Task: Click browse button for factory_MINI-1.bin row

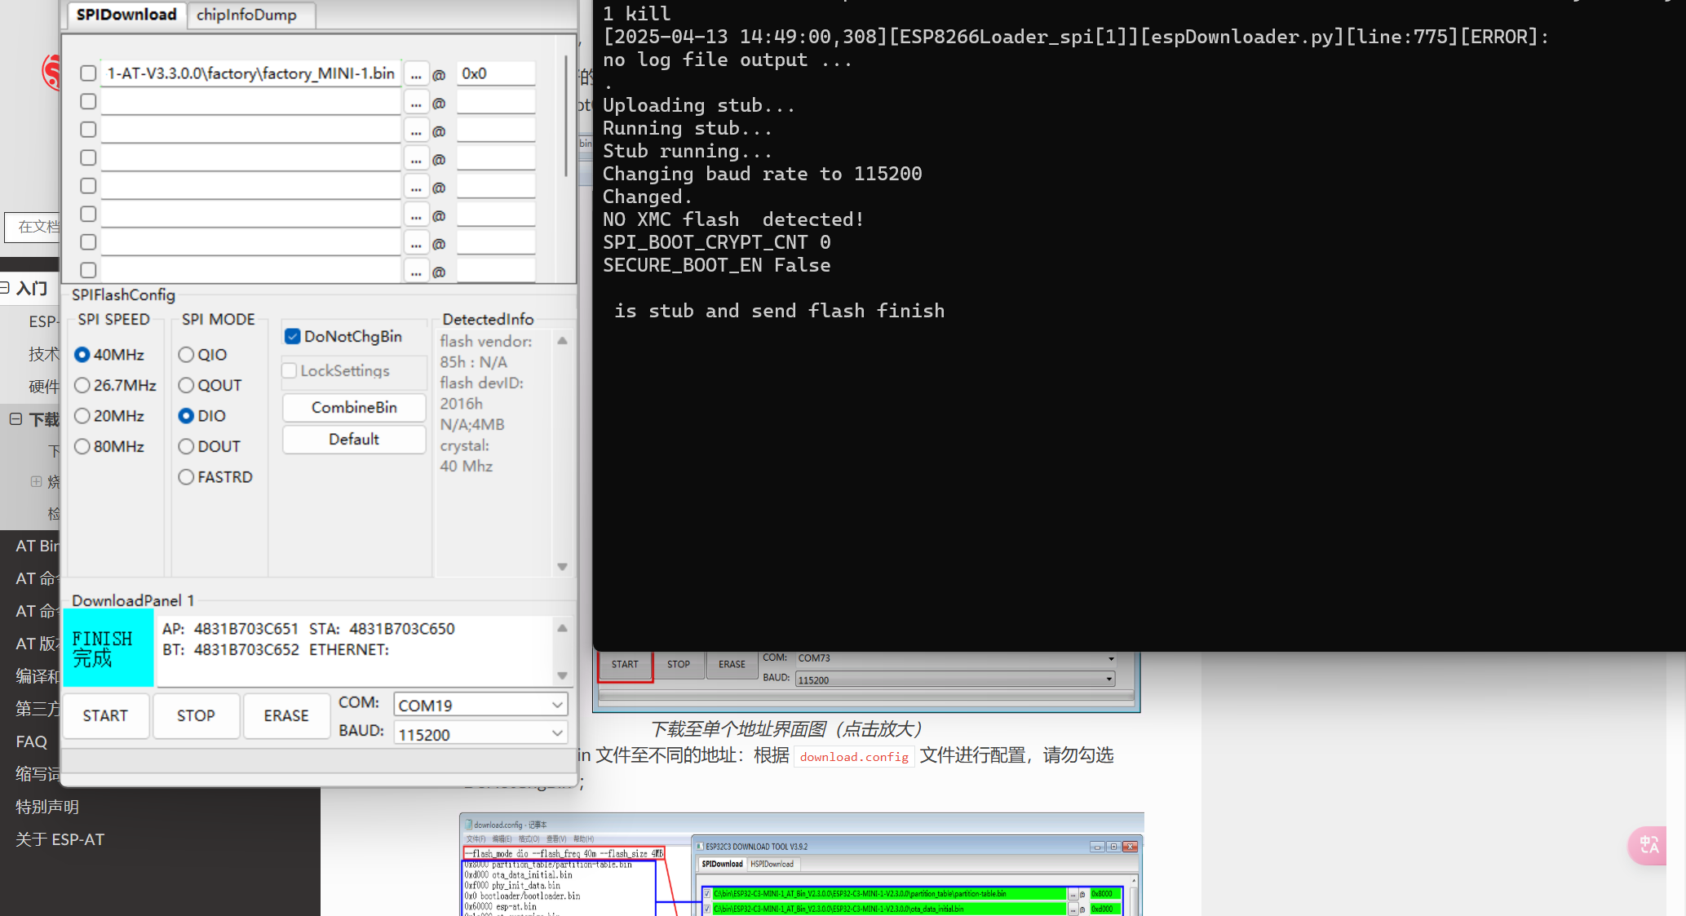Action: 416,74
